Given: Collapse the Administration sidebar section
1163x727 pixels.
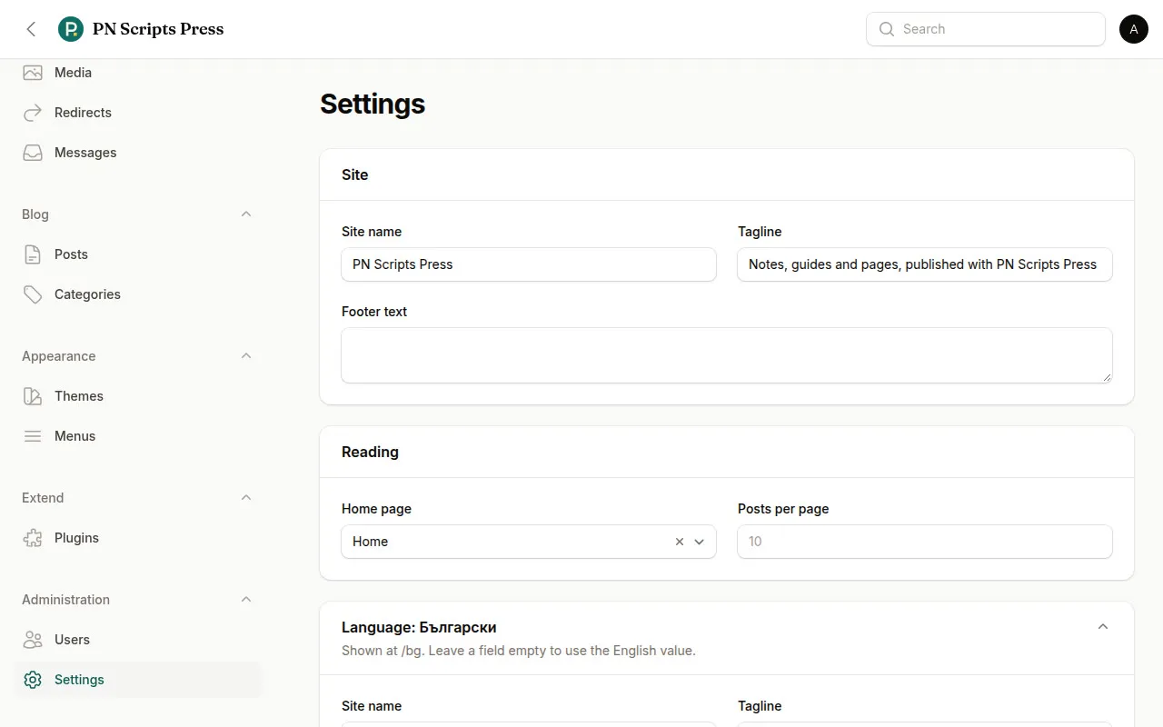Looking at the screenshot, I should [246, 600].
